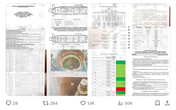Click the dark green top cell in status table
The width and height of the screenshot is (176, 110).
click(x=121, y=62)
